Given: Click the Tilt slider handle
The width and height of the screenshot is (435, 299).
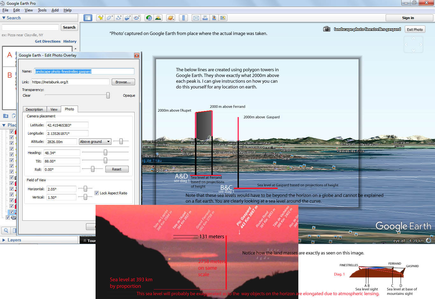Looking at the screenshot, I should pos(105,161).
